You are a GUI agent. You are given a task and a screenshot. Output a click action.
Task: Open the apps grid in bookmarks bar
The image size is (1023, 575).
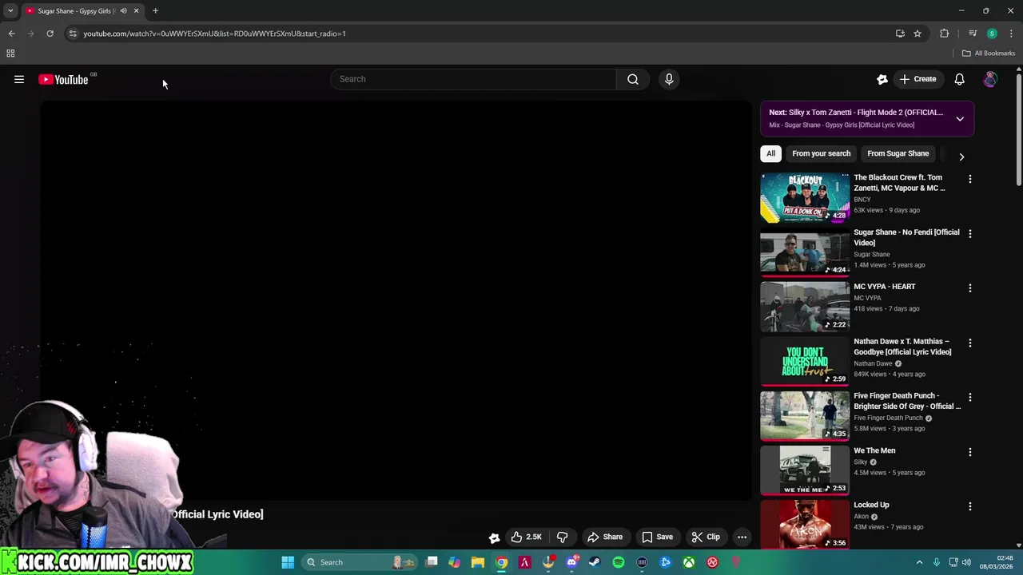point(10,54)
